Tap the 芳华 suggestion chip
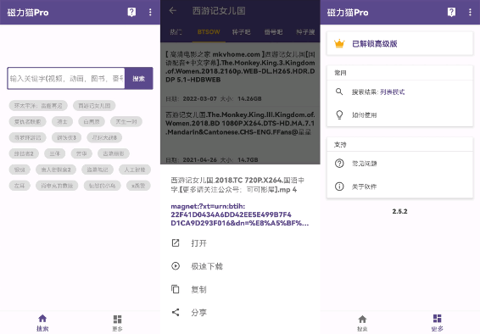Screen dimensions: 480x334 point(81,153)
